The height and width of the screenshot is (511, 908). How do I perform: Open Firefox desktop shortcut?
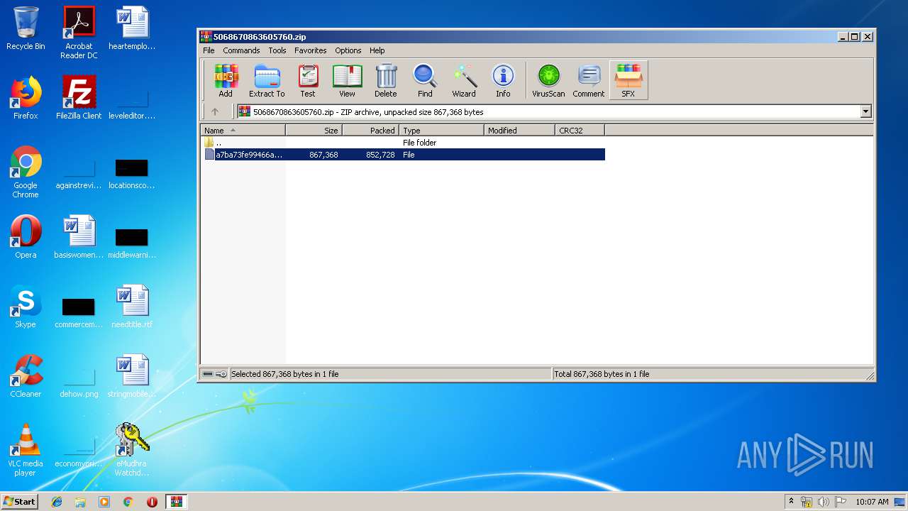tap(26, 98)
